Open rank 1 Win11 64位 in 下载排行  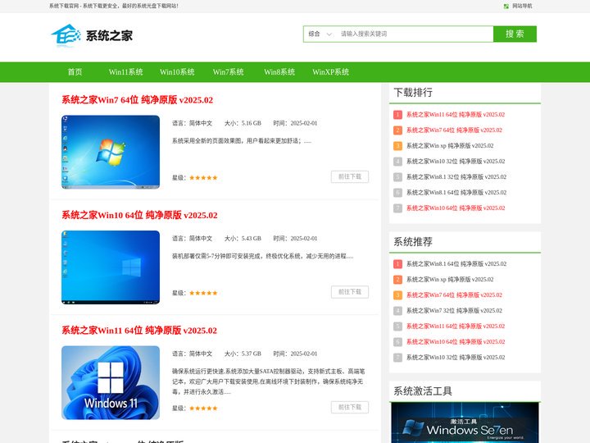(456, 115)
